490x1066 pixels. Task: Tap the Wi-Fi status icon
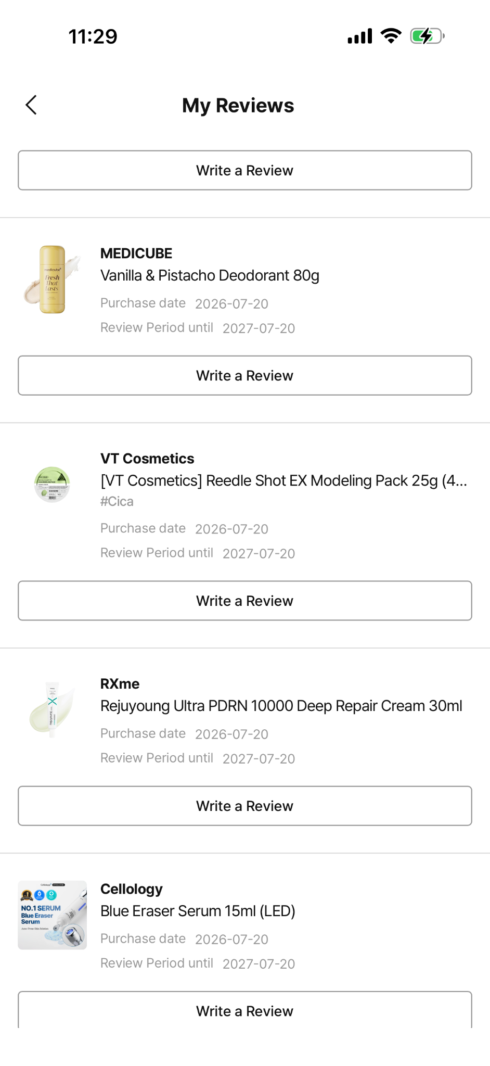coord(391,36)
